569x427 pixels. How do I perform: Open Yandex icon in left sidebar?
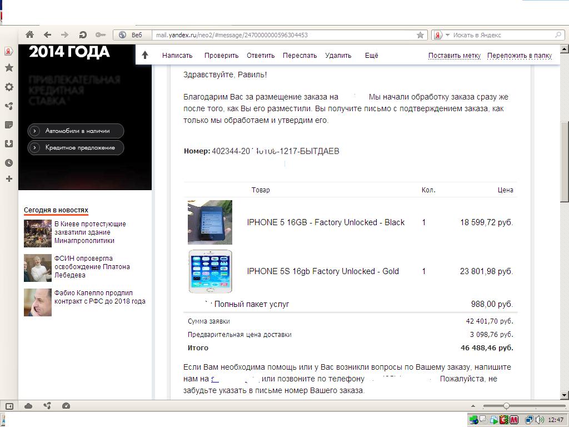click(9, 51)
